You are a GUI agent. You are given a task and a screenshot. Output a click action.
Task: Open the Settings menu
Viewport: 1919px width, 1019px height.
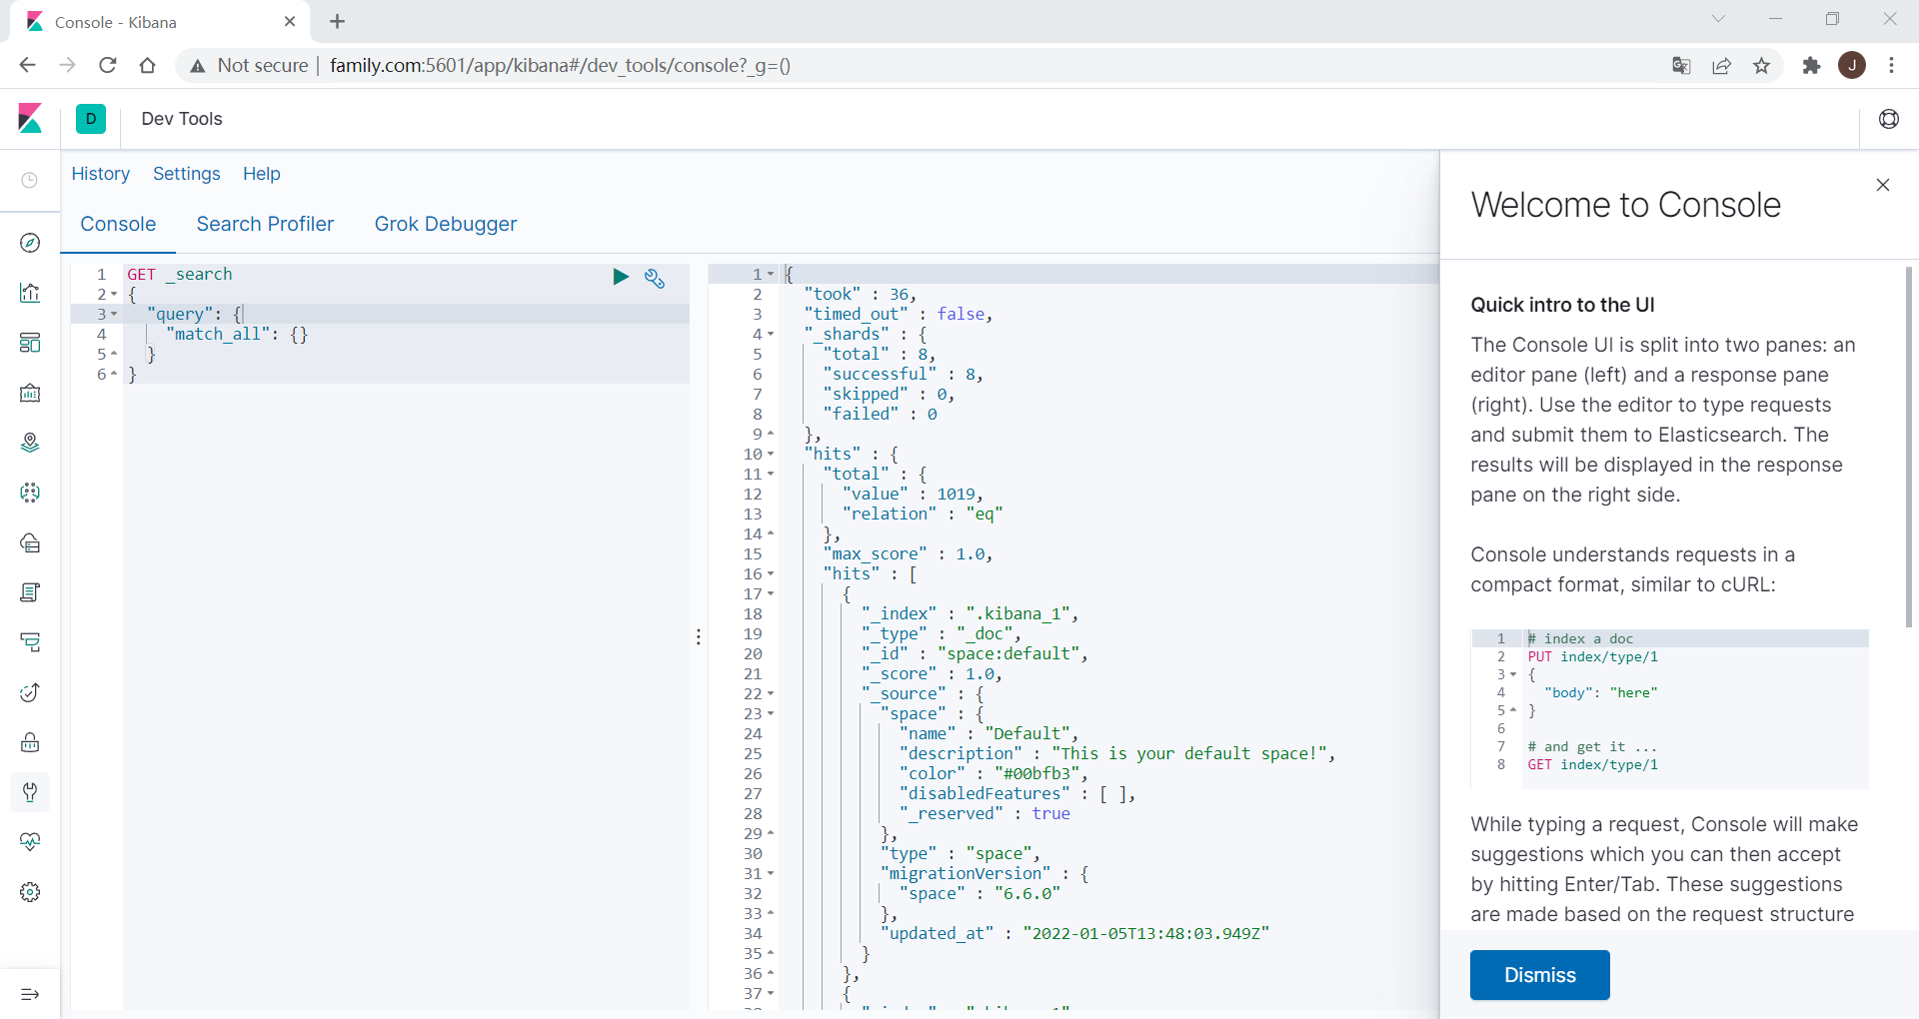coord(187,174)
